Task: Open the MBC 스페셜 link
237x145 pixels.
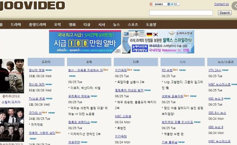Action: [x=123, y=116]
